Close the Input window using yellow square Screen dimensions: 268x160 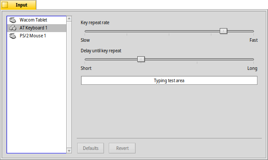click(5, 5)
